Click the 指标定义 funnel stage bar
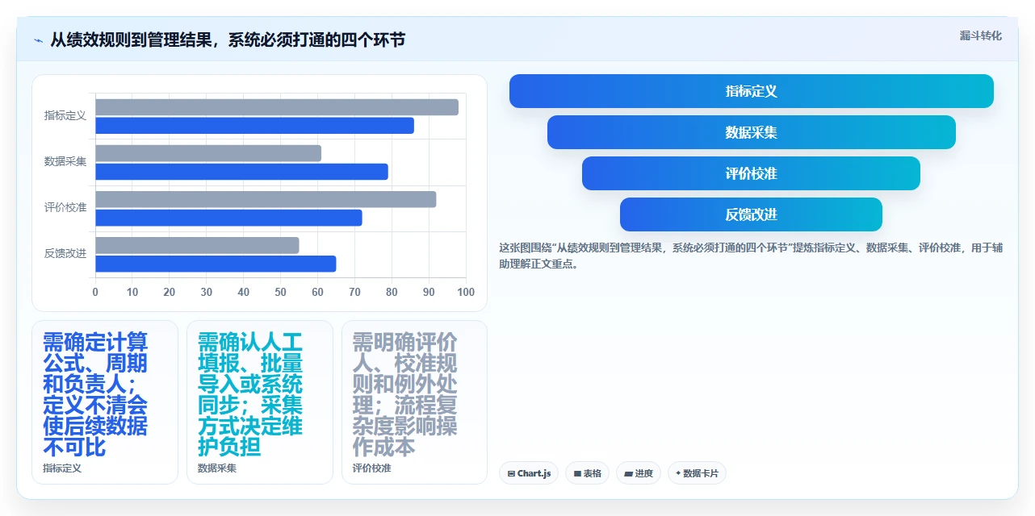The height and width of the screenshot is (516, 1035). coord(751,91)
